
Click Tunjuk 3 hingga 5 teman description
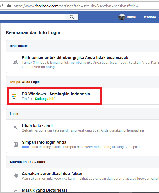click(90, 65)
